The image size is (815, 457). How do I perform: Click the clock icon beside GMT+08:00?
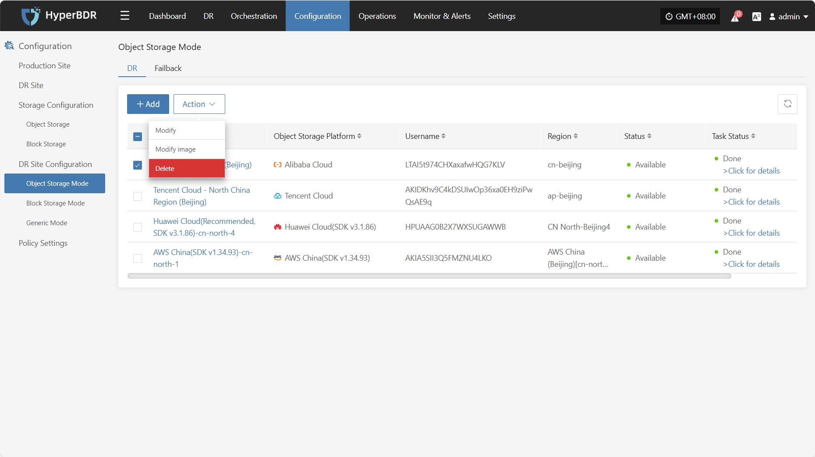[669, 17]
